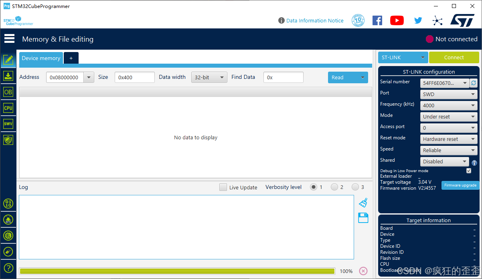Screen dimensions: 482x279
Task: Enable the Live Update checkbox
Action: pyautogui.click(x=223, y=187)
